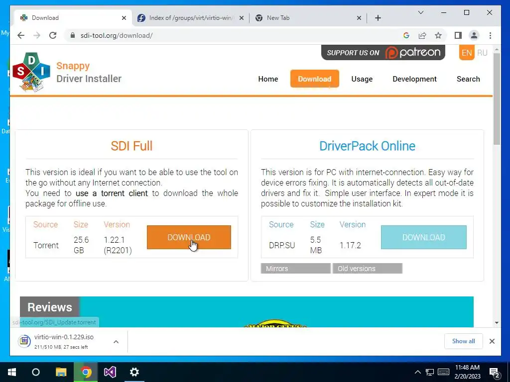
Task: Click the scrollbar down arrow
Action: pyautogui.click(x=497, y=322)
